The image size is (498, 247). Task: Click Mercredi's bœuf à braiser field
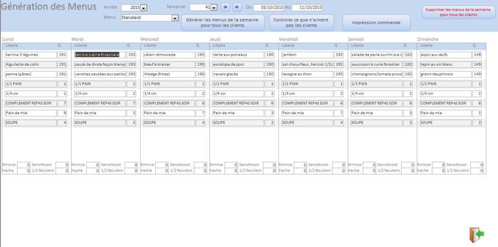(x=169, y=64)
